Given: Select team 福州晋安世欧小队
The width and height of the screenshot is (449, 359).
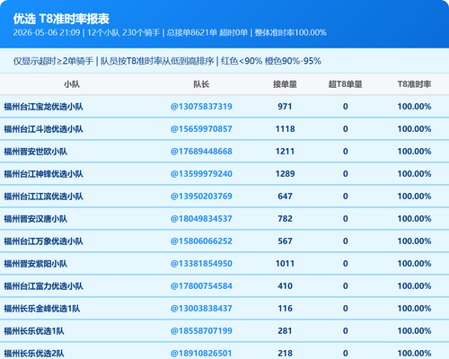Looking at the screenshot, I should [x=35, y=152].
